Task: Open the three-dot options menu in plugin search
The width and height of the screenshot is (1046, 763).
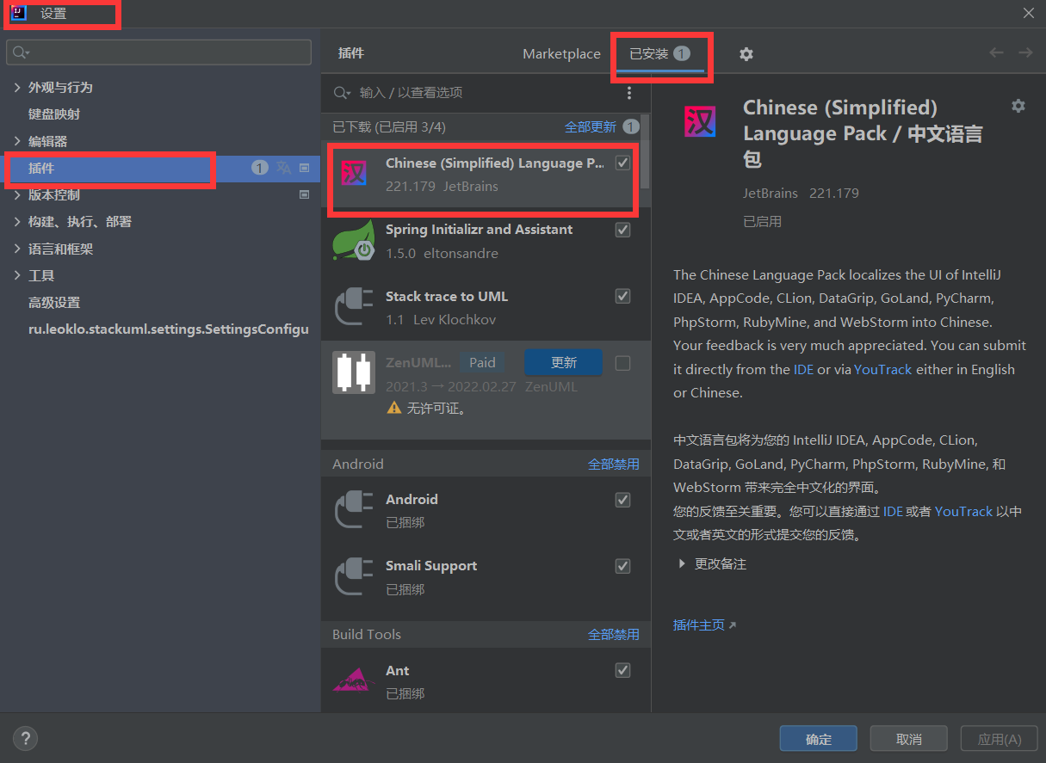Action: tap(629, 93)
